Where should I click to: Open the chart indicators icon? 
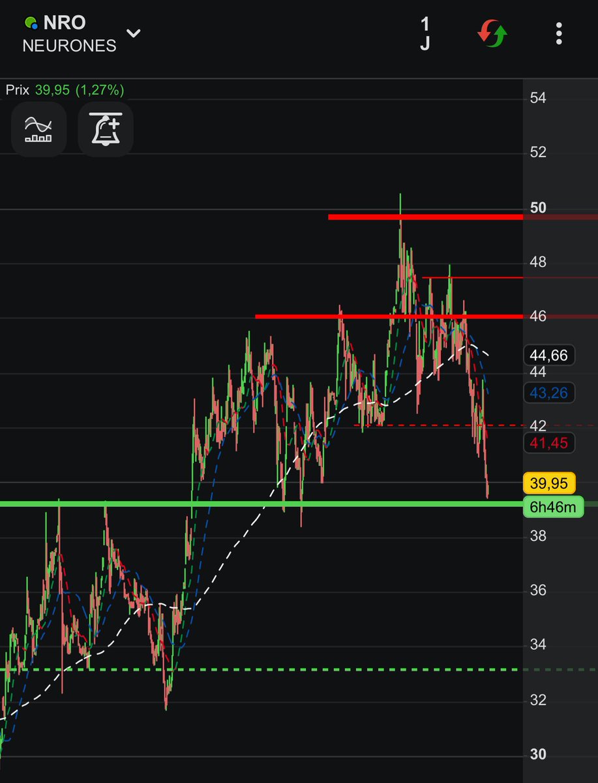tap(38, 129)
